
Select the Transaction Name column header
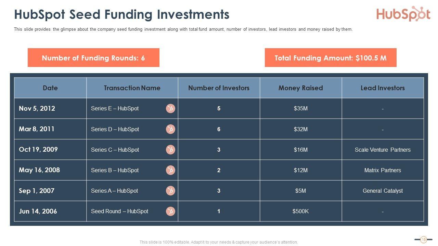point(132,88)
